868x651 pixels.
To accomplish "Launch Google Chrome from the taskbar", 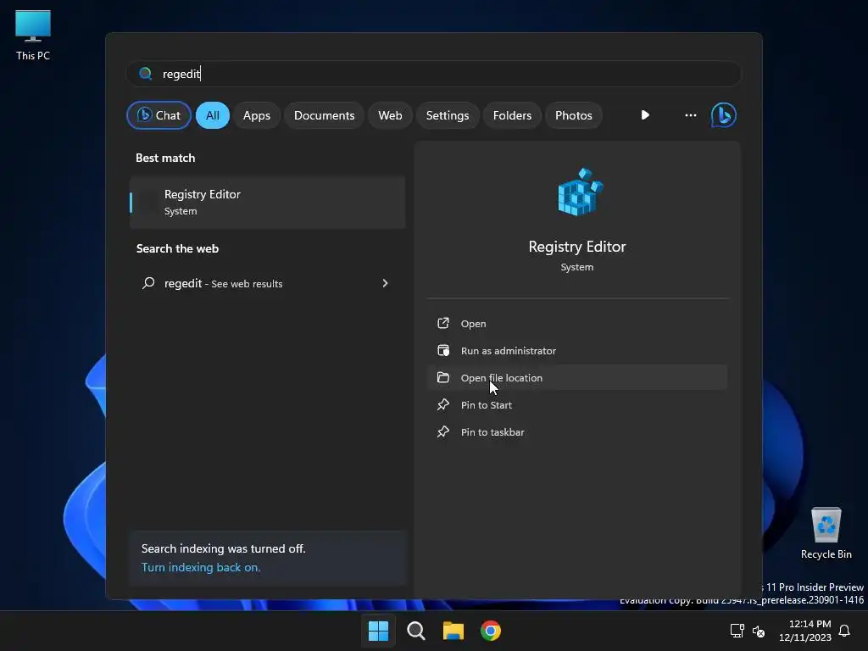I will pos(491,631).
